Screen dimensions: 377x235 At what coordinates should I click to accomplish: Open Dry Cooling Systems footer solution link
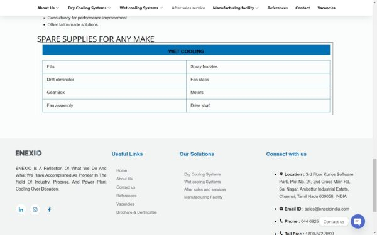(x=202, y=174)
